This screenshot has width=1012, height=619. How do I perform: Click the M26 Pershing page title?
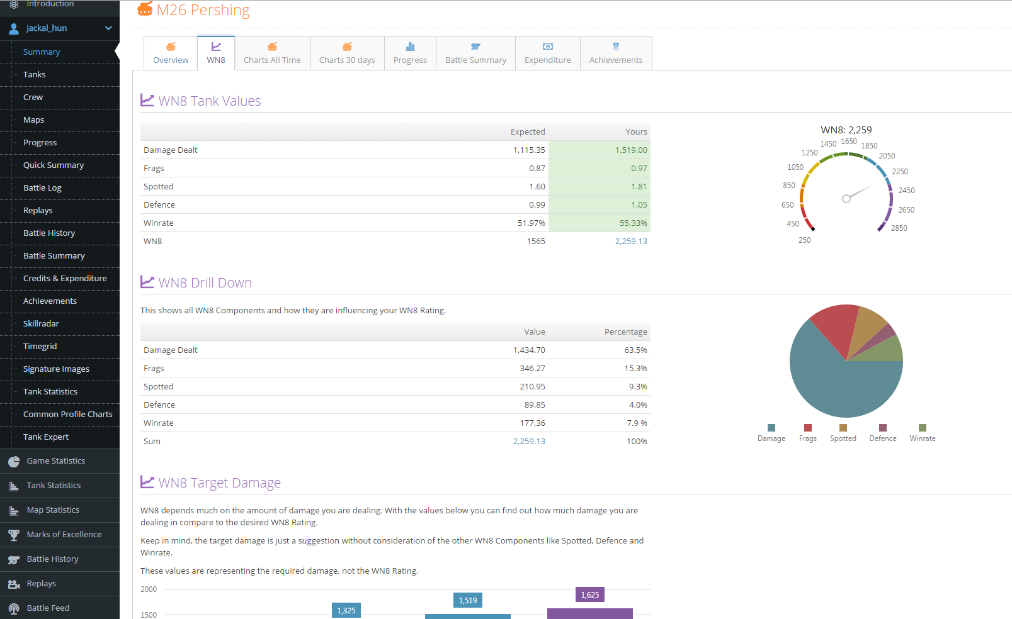203,10
